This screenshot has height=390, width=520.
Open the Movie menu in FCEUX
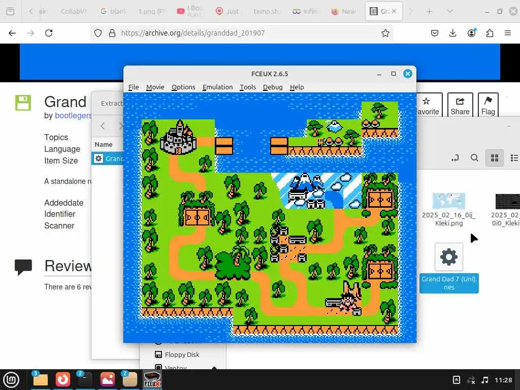[155, 87]
